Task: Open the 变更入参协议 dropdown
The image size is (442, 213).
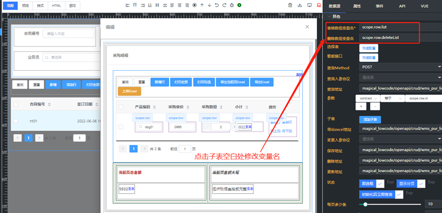Action: pos(401,139)
